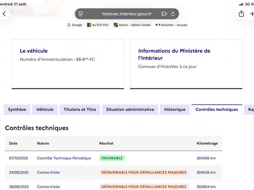The height and width of the screenshot is (190, 254).
Task: Open the page menu icon in address bar
Action: coord(81,14)
